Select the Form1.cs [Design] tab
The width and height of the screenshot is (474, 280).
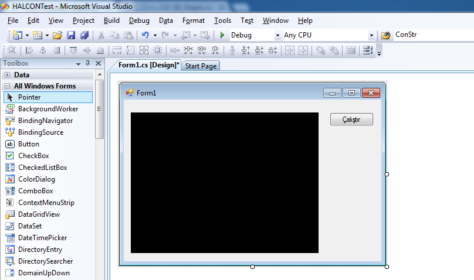click(x=148, y=65)
